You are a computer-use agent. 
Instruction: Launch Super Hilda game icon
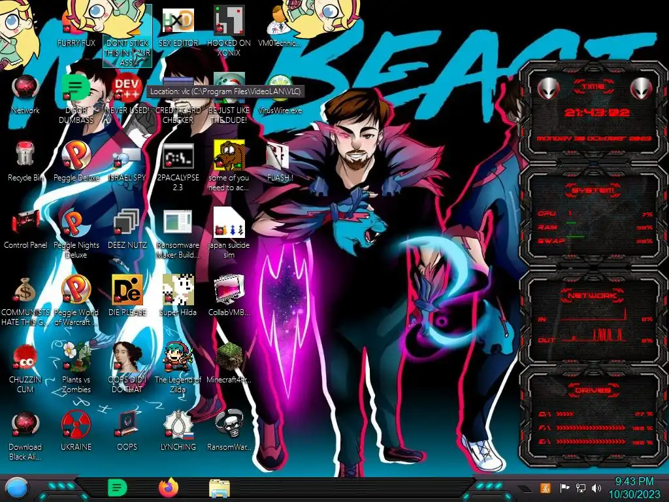[178, 296]
